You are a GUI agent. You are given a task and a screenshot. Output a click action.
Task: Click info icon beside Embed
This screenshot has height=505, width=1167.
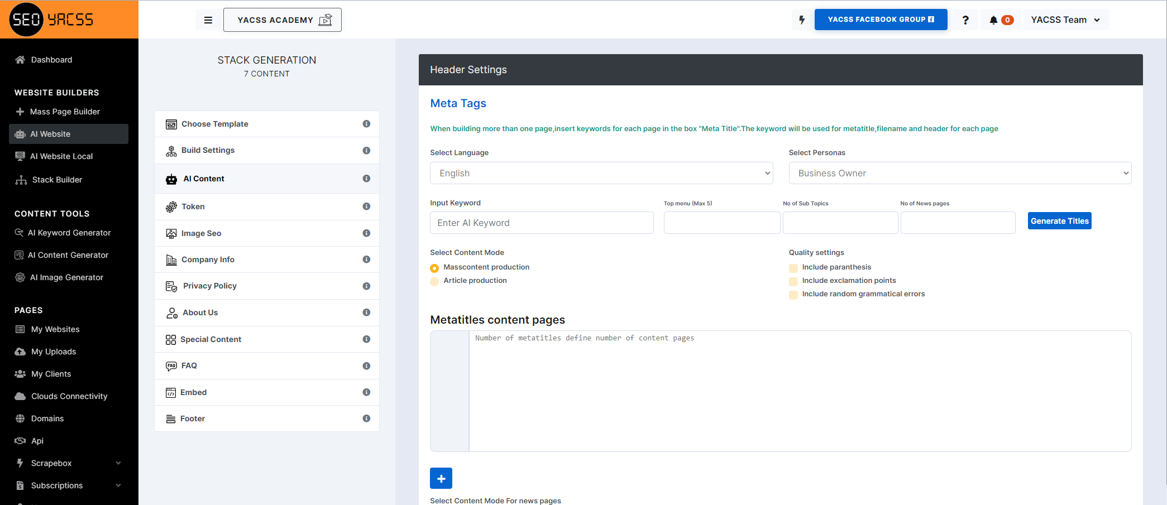[x=366, y=392]
